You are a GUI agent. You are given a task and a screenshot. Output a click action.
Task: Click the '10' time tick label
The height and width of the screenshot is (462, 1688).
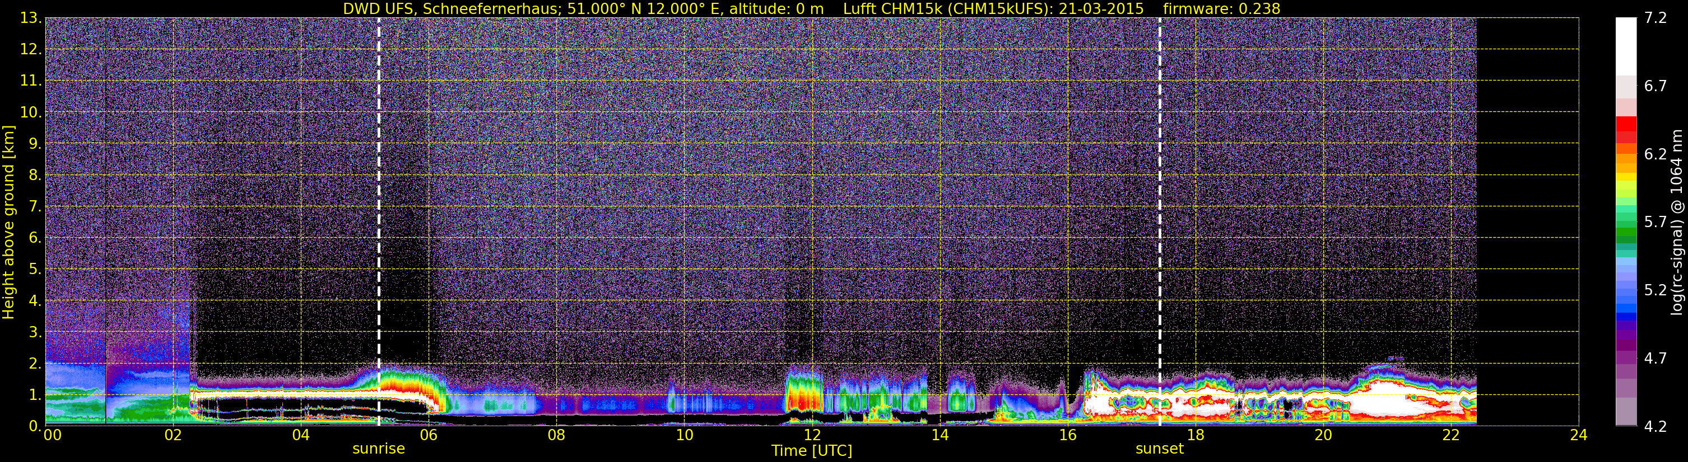point(684,435)
